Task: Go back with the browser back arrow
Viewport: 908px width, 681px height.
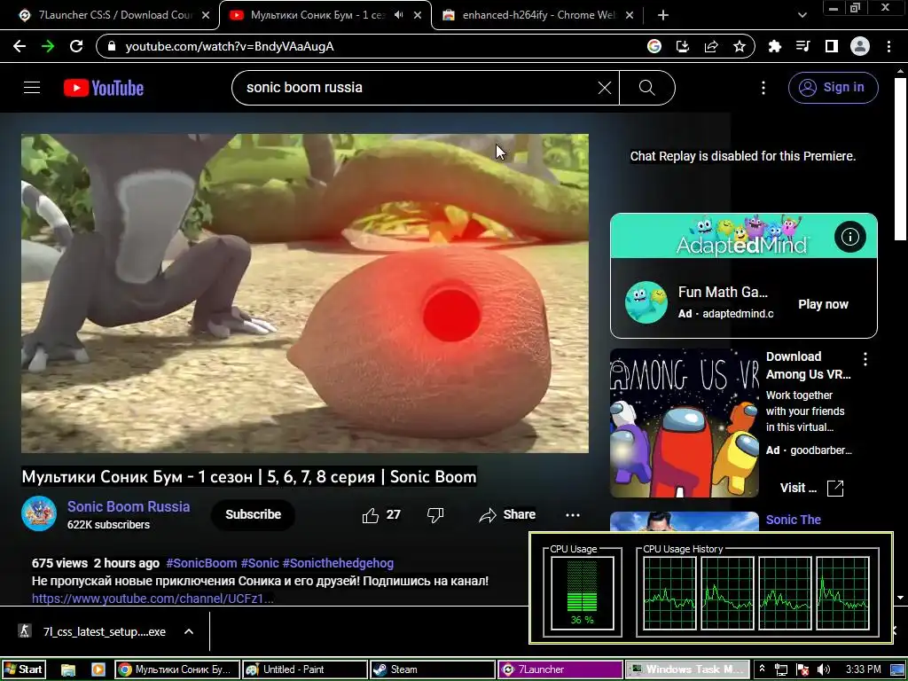Action: (x=20, y=46)
